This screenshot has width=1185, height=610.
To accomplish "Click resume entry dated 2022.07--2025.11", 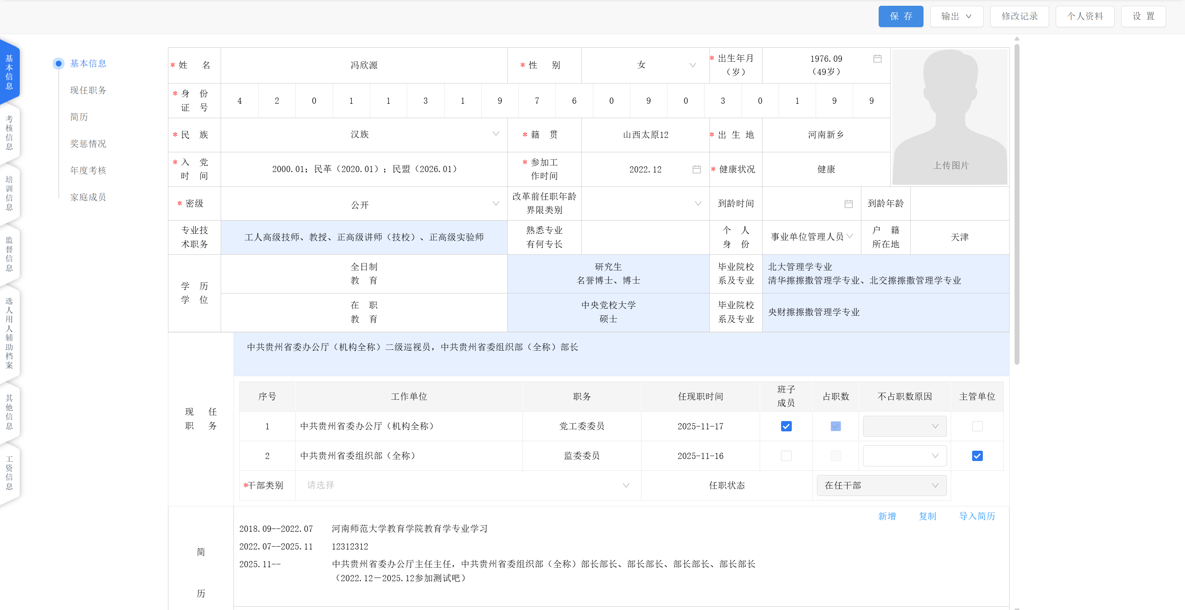I will coord(303,547).
